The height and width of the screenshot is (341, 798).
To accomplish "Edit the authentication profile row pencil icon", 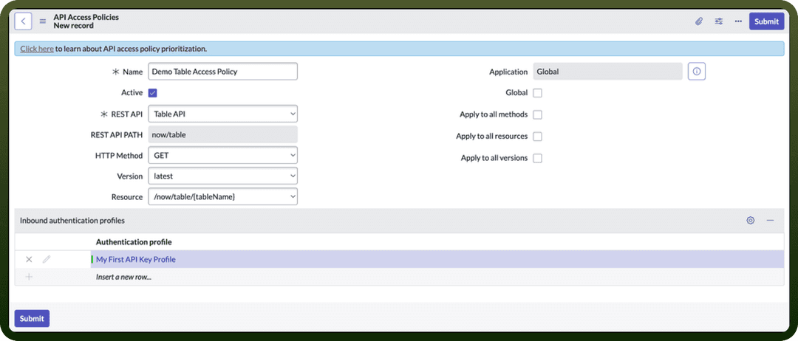I will point(47,259).
